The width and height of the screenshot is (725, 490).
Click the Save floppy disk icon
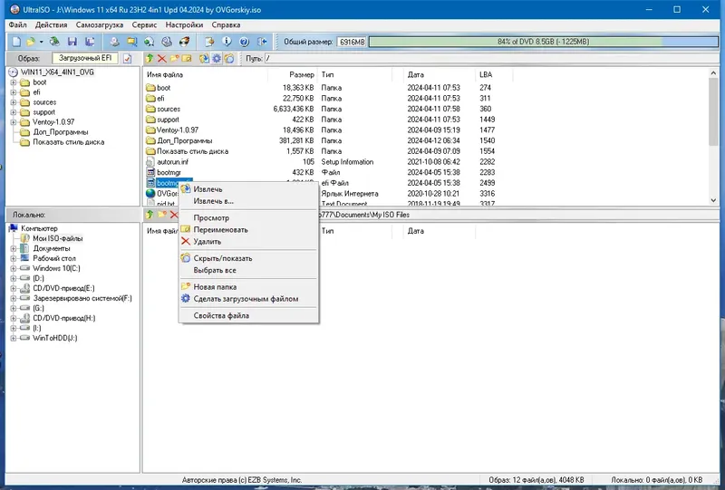click(x=72, y=42)
